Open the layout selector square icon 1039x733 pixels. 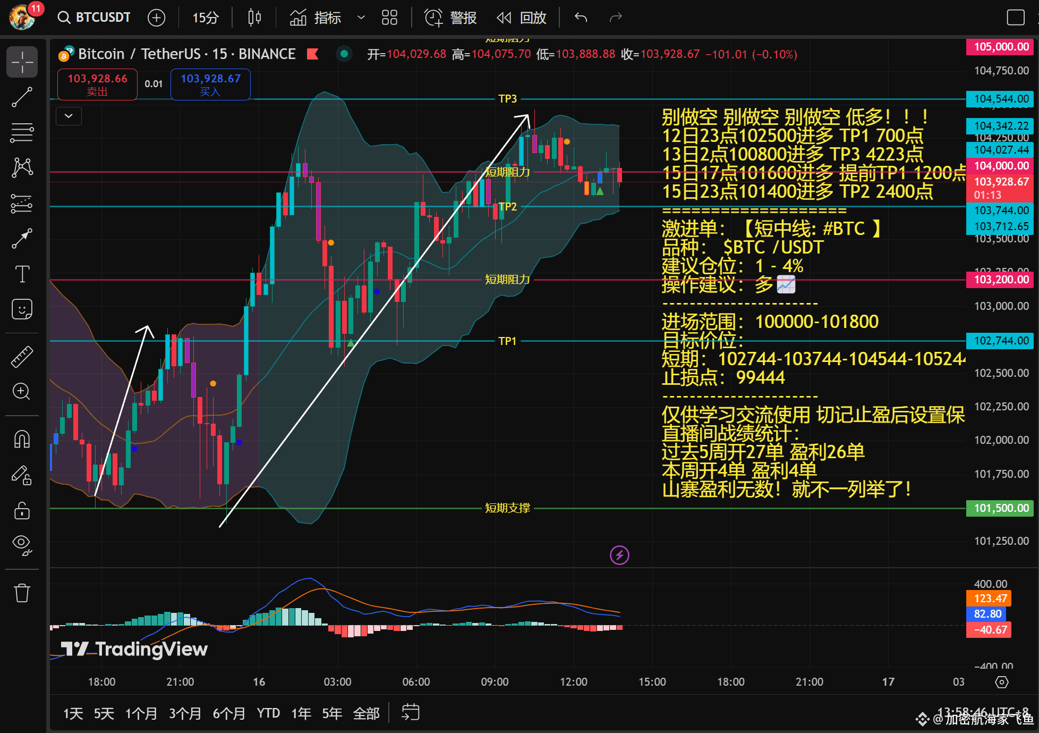click(1016, 18)
